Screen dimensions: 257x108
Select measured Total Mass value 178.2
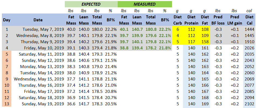(x=151, y=48)
